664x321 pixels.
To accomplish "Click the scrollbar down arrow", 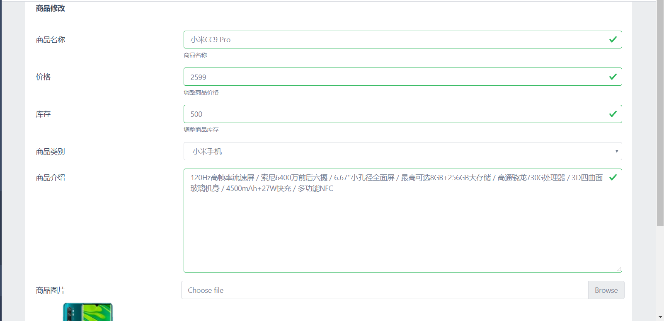I will click(x=660, y=317).
